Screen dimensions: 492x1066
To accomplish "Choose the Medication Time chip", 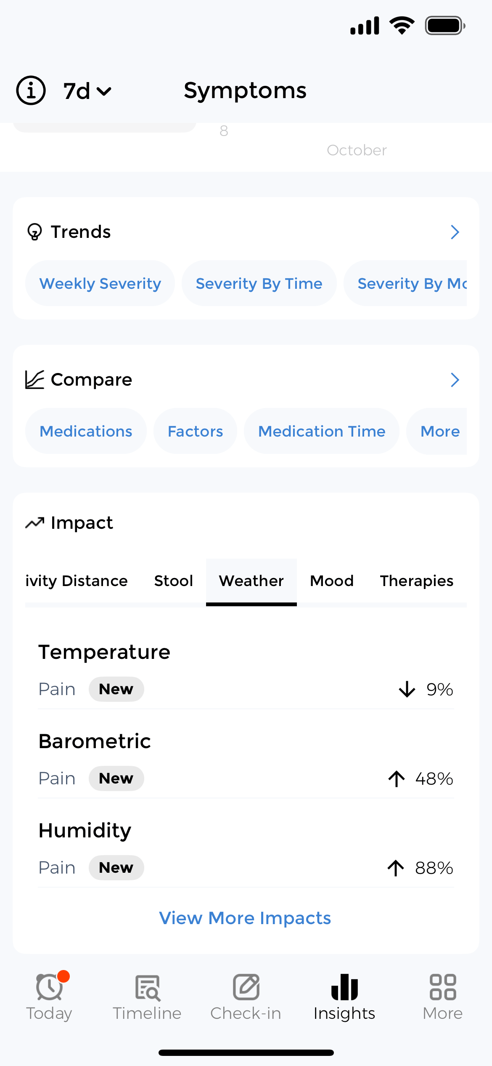I will 322,431.
